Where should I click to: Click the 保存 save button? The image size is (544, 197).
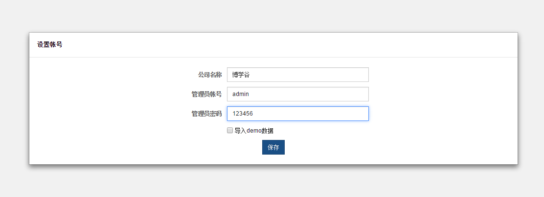273,147
